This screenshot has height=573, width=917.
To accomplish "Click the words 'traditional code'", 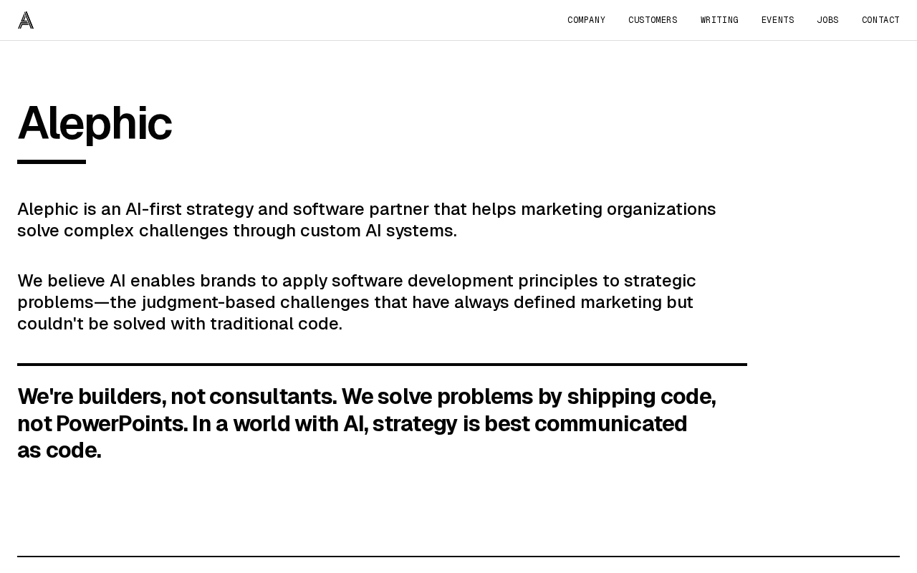I will point(274,324).
